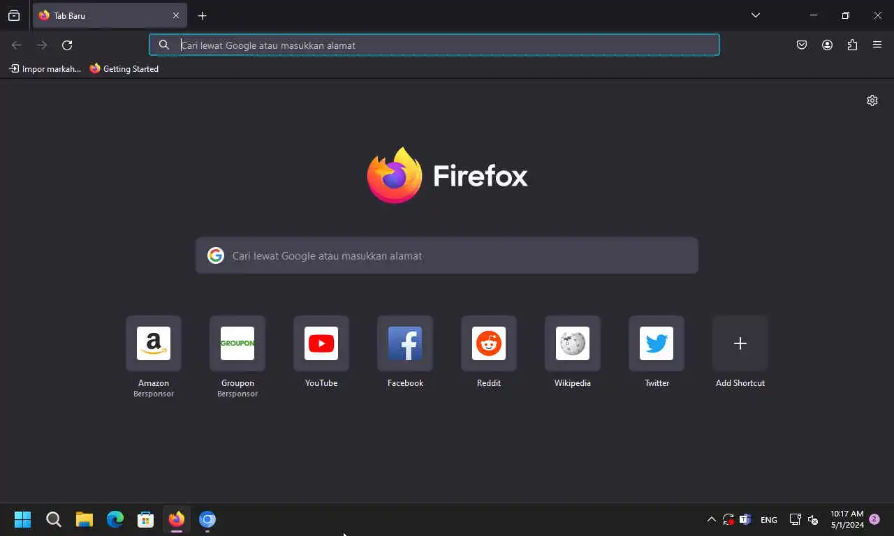Open Save to Pocket icon
The image size is (894, 536).
pos(802,45)
